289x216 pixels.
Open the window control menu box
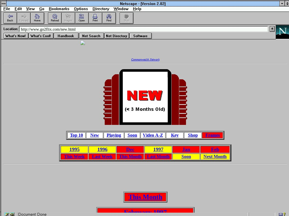(3, 3)
